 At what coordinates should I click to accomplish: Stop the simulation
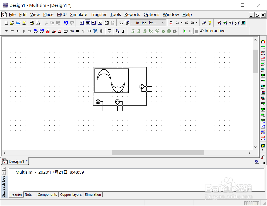[196, 31]
